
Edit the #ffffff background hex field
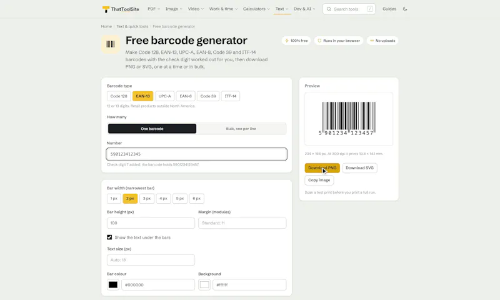249,285
